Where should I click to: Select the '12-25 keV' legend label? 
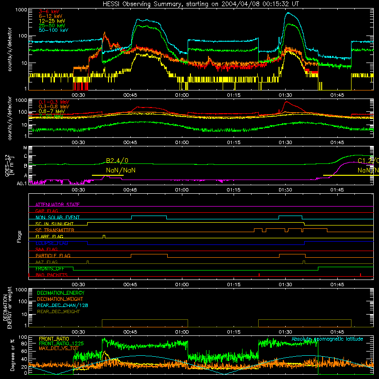52,21
